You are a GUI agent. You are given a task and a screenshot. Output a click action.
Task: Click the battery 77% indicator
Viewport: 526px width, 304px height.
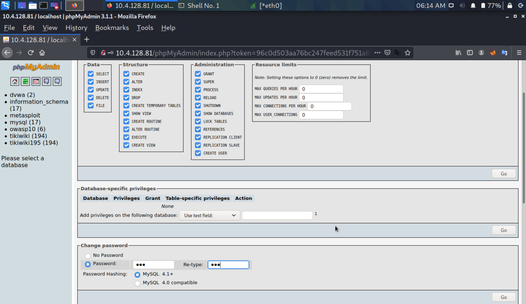click(490, 6)
